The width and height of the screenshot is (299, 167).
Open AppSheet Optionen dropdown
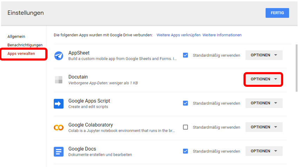pyautogui.click(x=264, y=55)
